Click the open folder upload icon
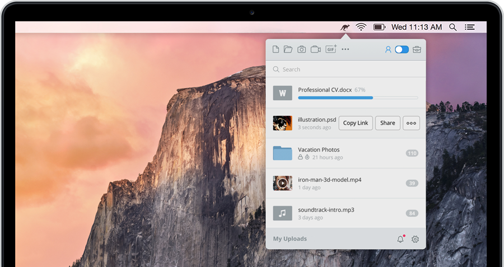The image size is (504, 267). click(288, 49)
